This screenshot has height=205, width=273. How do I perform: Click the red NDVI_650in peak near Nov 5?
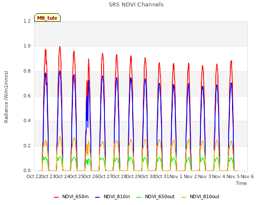tap(231, 61)
